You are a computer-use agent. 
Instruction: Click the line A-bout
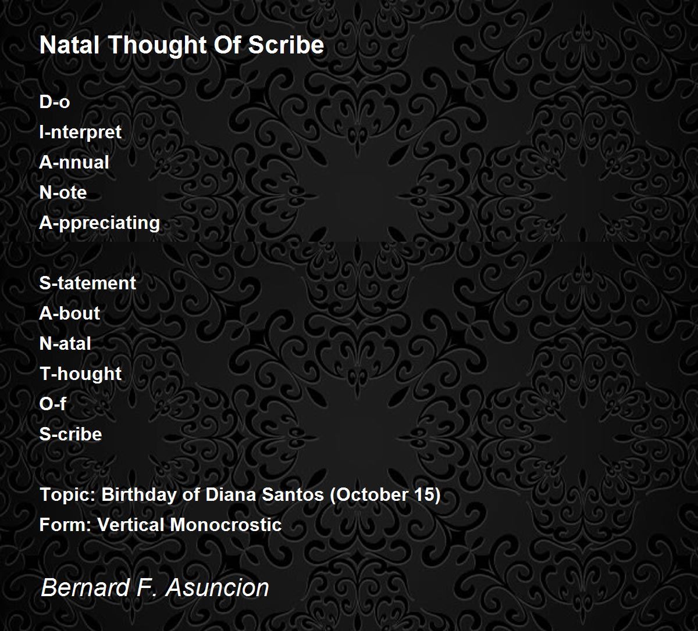click(70, 313)
